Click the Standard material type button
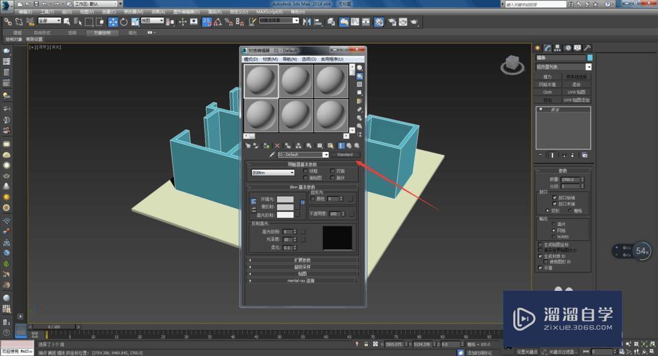The width and height of the screenshot is (658, 356). [x=345, y=155]
